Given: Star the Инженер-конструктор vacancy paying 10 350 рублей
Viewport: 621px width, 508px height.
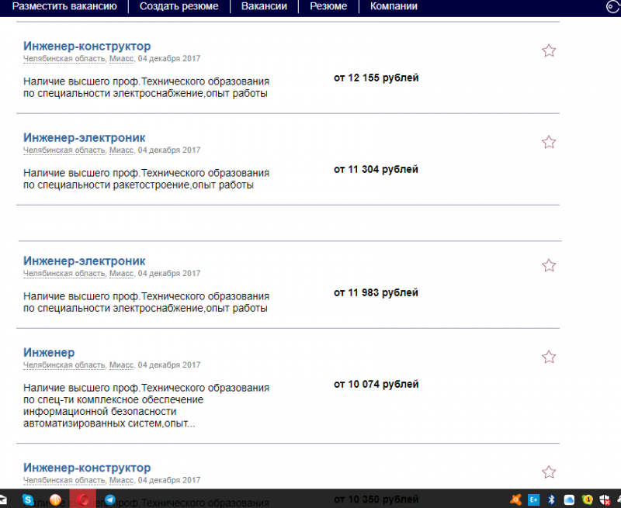Looking at the screenshot, I should tap(549, 472).
